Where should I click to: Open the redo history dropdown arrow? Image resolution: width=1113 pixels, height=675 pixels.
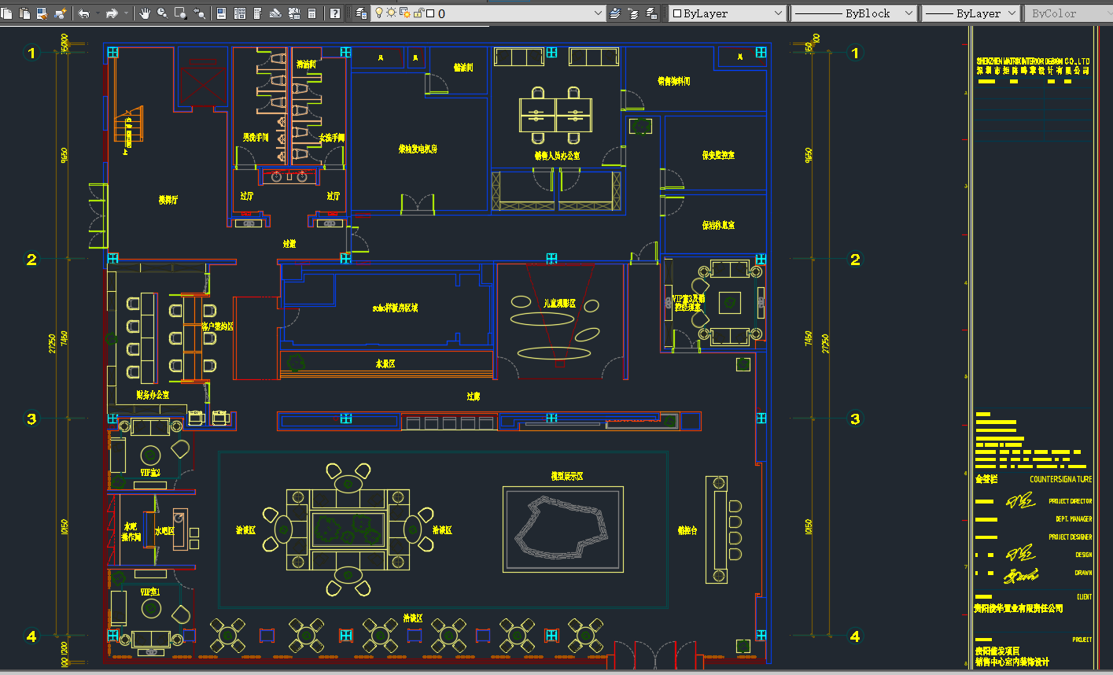click(127, 13)
